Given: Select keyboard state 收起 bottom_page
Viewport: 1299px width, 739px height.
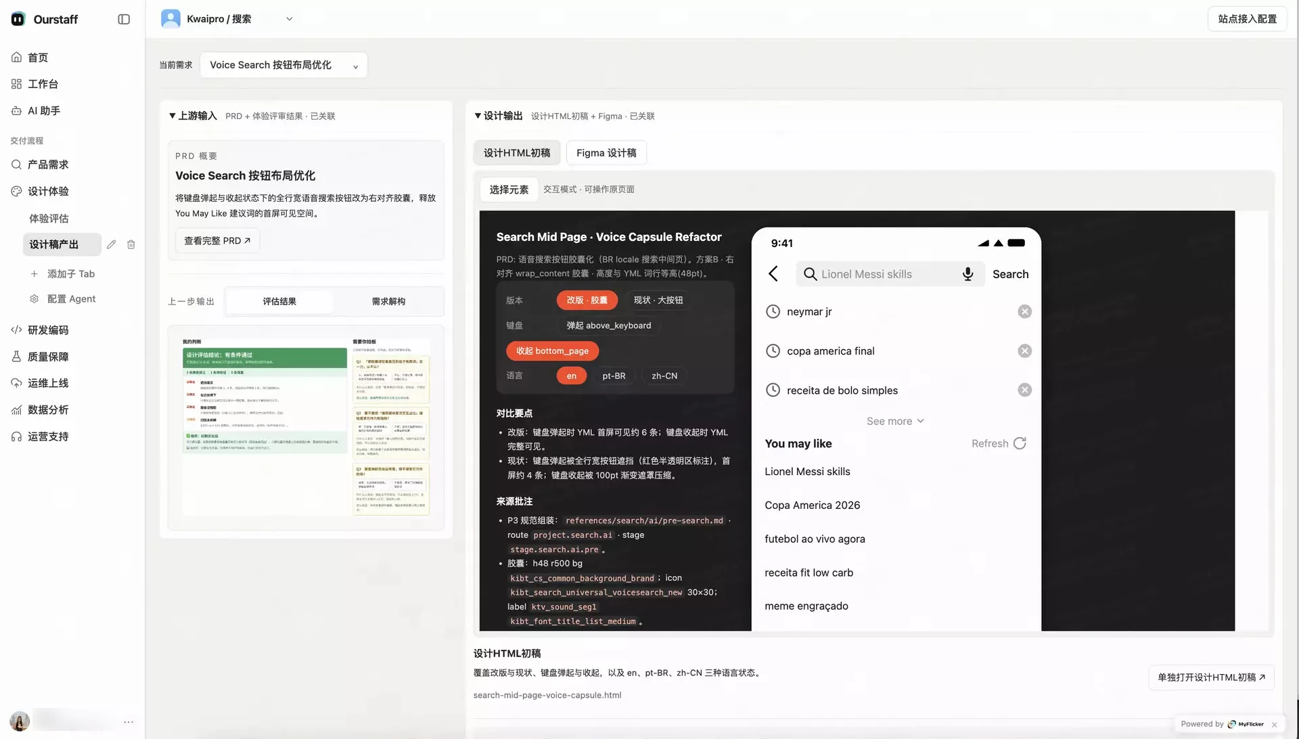Looking at the screenshot, I should click(552, 351).
